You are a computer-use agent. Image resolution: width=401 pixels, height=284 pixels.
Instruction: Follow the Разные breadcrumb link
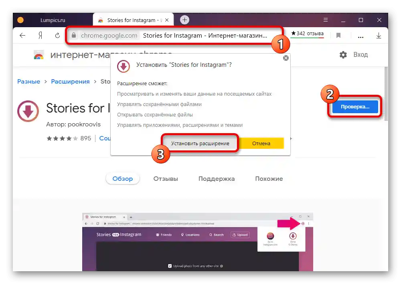point(28,81)
